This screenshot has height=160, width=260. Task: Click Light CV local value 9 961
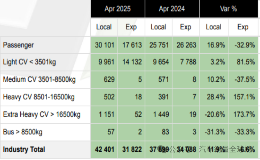tap(107, 62)
